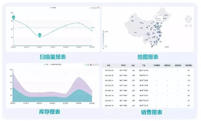Switch scan volume chart to line view icon

[x=91, y=8]
